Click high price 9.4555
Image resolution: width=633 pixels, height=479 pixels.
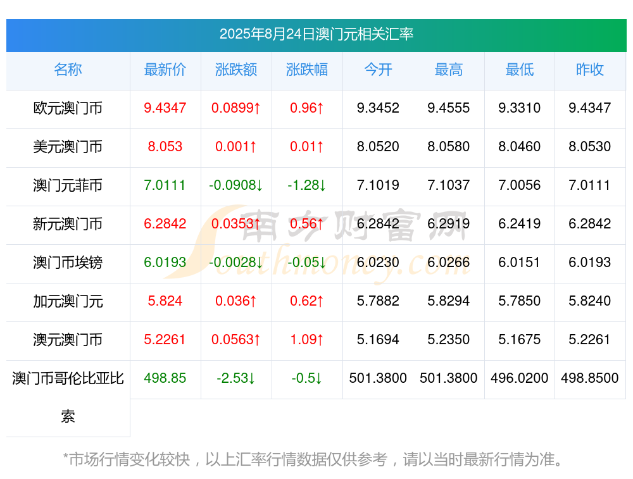click(449, 108)
